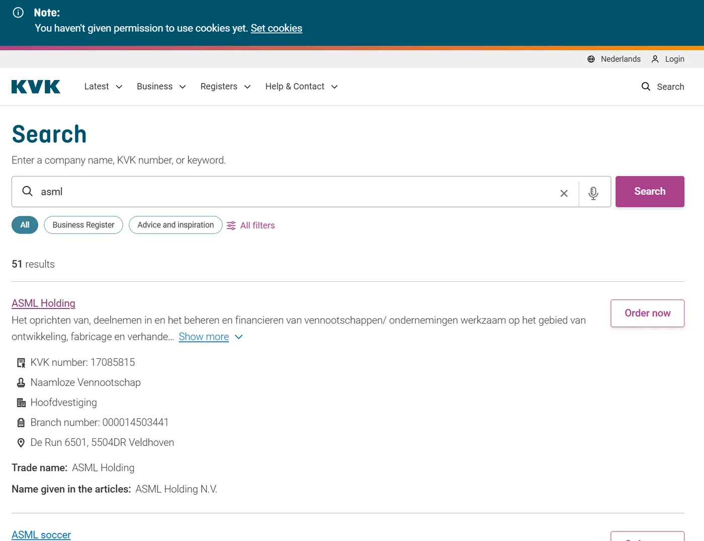Select Trade name value ASML Holding
704x541 pixels.
tap(103, 468)
